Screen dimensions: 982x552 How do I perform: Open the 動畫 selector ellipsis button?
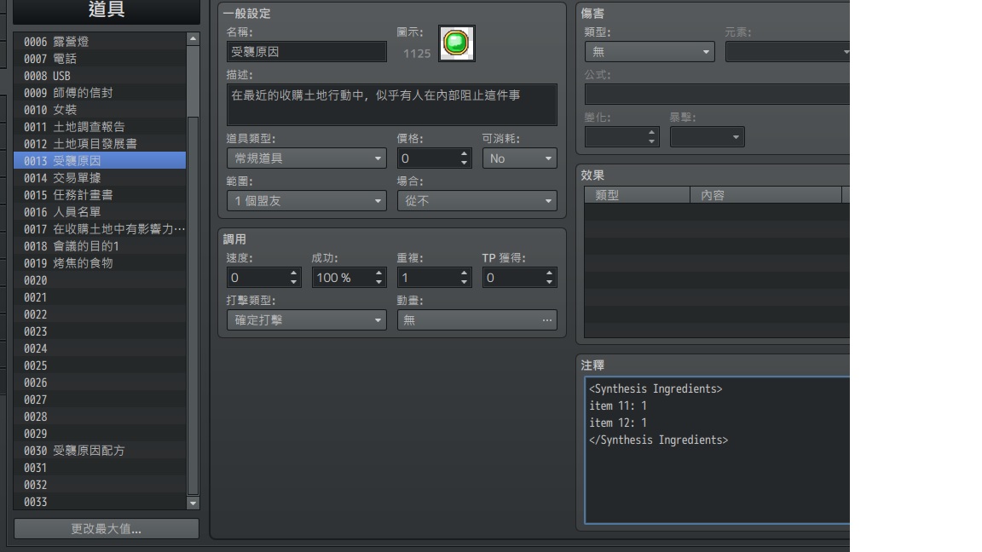click(546, 319)
